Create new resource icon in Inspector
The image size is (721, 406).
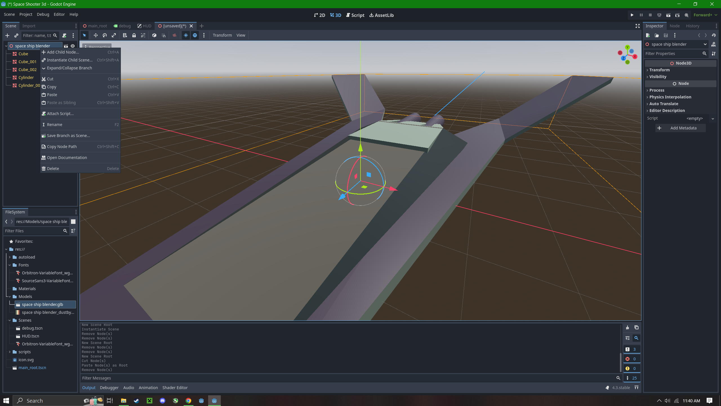tap(648, 35)
